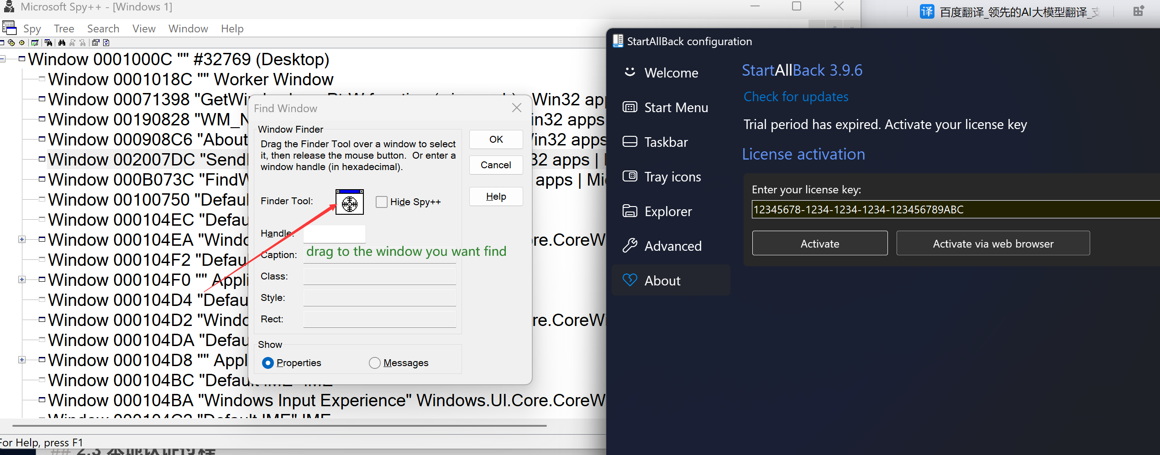Image resolution: width=1160 pixels, height=455 pixels.
Task: Select the About section in StartAllBack
Action: click(x=670, y=280)
